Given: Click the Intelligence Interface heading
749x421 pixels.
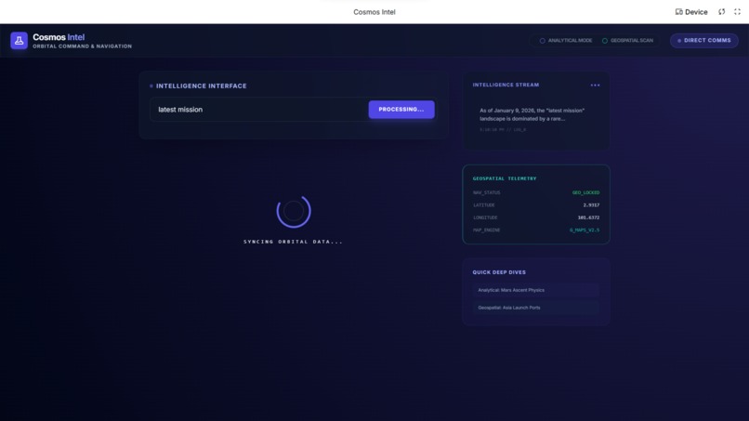Looking at the screenshot, I should point(201,86).
